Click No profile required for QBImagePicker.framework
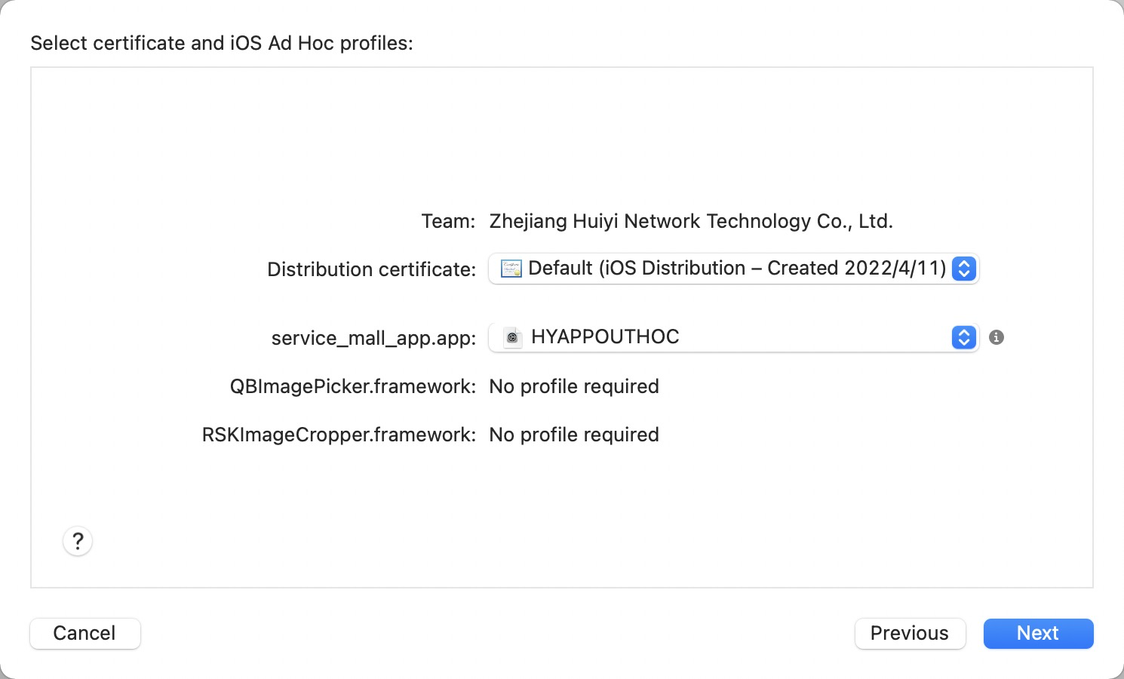Screen dimensions: 1124x679 click(x=574, y=386)
